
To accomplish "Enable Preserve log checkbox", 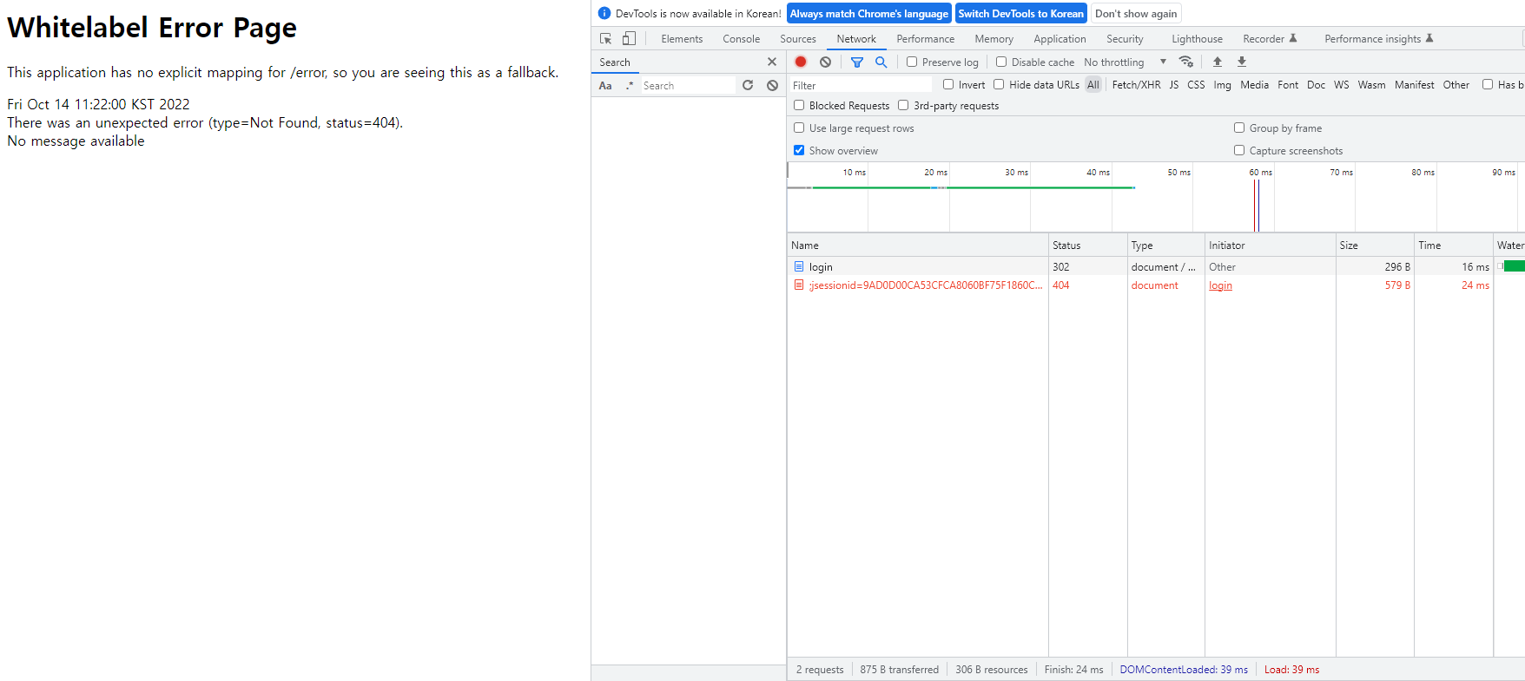I will 912,62.
